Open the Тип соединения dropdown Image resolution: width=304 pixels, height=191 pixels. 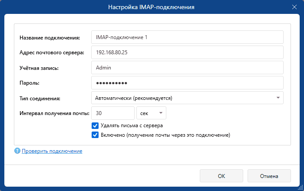click(x=187, y=98)
